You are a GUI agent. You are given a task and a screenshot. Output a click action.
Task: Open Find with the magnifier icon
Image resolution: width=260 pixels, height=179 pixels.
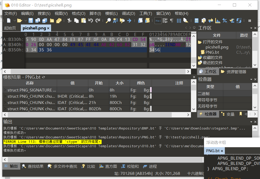(x=108, y=21)
